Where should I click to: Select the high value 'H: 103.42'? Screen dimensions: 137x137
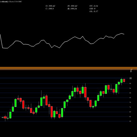72,6
